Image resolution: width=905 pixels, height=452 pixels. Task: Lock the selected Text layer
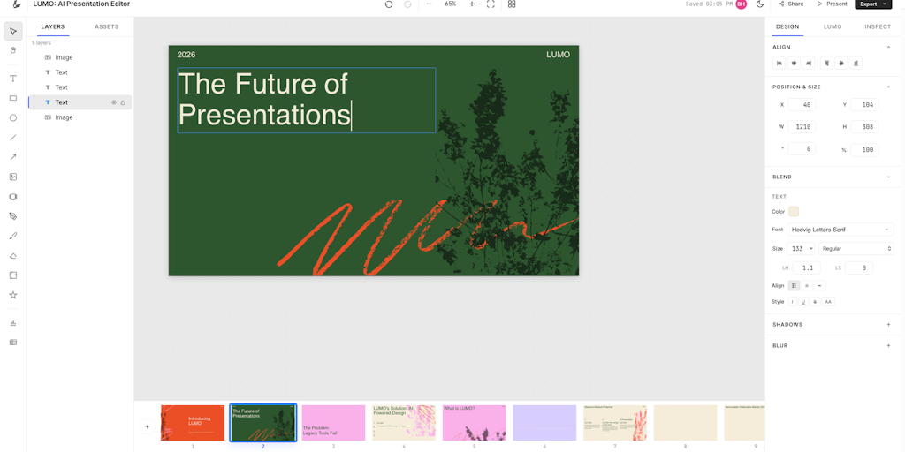tap(123, 102)
